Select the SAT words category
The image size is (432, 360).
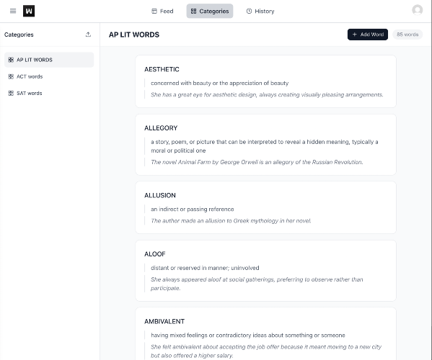[x=49, y=93]
